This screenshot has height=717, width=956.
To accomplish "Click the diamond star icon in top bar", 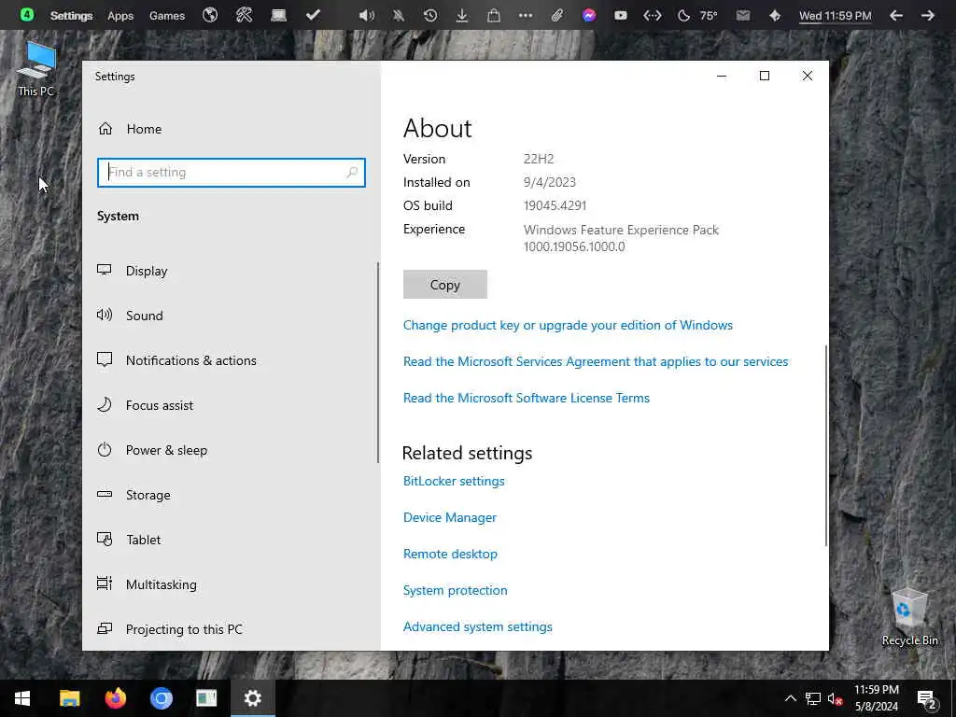I will point(775,16).
